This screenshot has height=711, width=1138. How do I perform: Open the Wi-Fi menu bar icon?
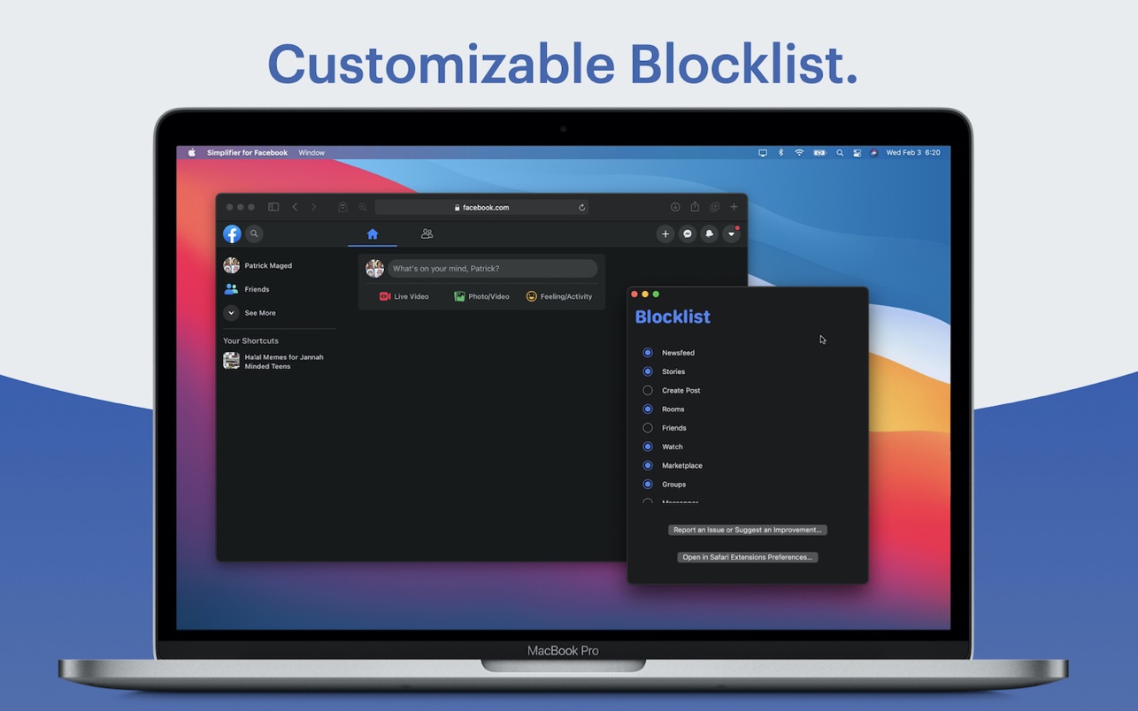(x=799, y=153)
